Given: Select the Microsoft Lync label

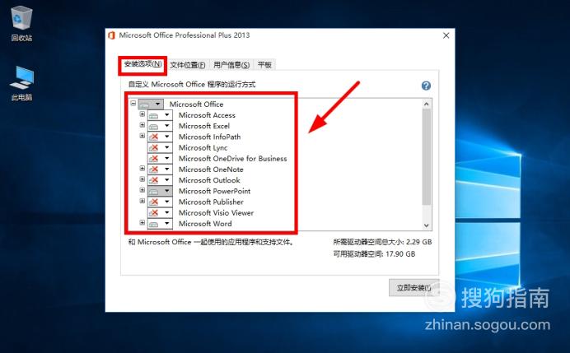Looking at the screenshot, I should (x=203, y=148).
